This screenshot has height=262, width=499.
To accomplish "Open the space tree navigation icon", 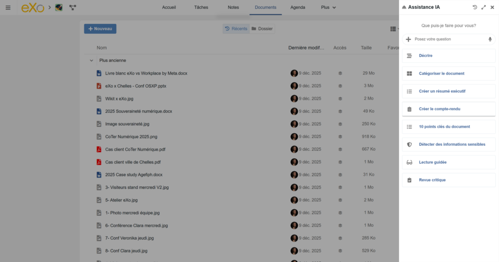I will point(73,8).
